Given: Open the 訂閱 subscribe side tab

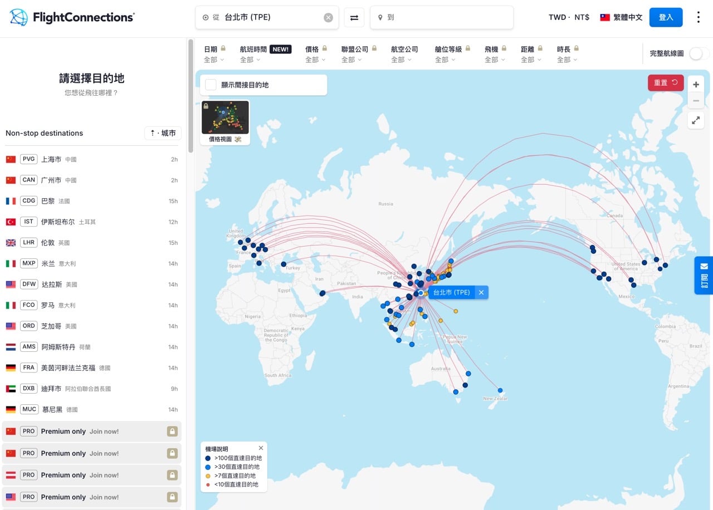Looking at the screenshot, I should point(704,275).
